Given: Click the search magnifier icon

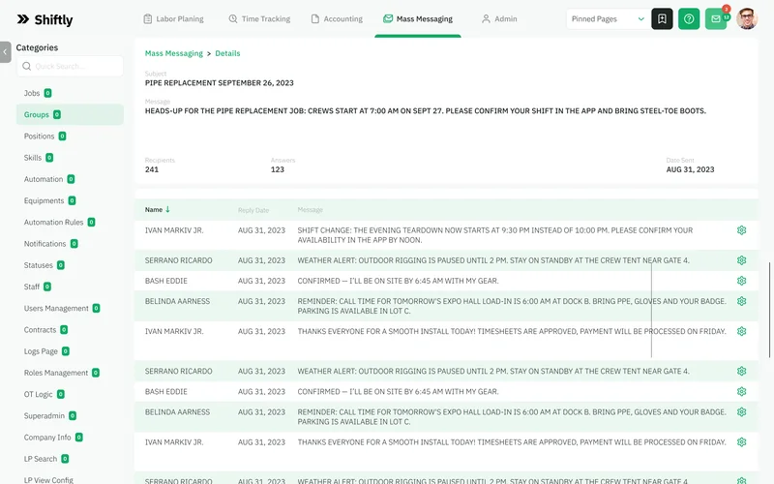Looking at the screenshot, I should pyautogui.click(x=27, y=66).
